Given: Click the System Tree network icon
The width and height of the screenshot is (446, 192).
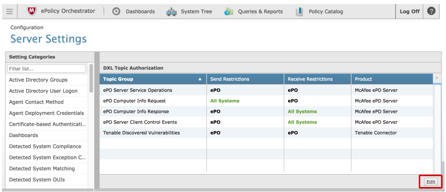Looking at the screenshot, I should 171,12.
